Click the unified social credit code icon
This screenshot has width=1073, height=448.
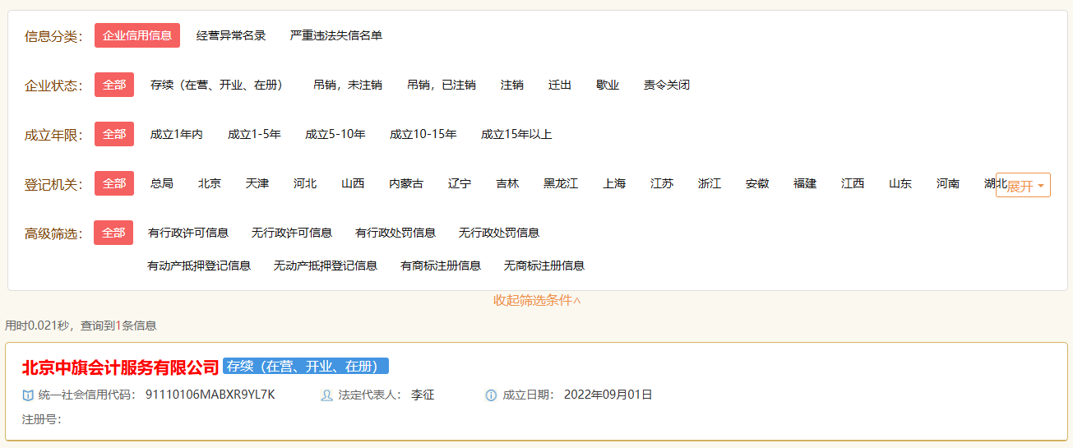[28, 395]
